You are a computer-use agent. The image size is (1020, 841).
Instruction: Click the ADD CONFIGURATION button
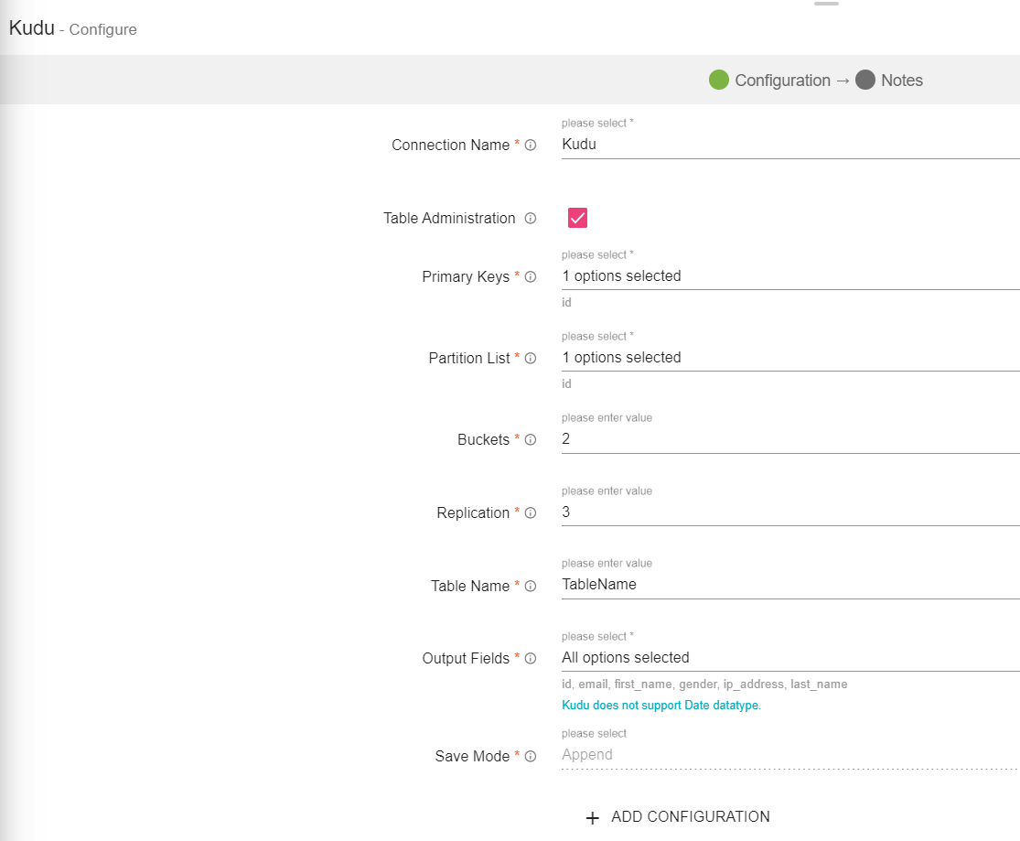pyautogui.click(x=678, y=817)
